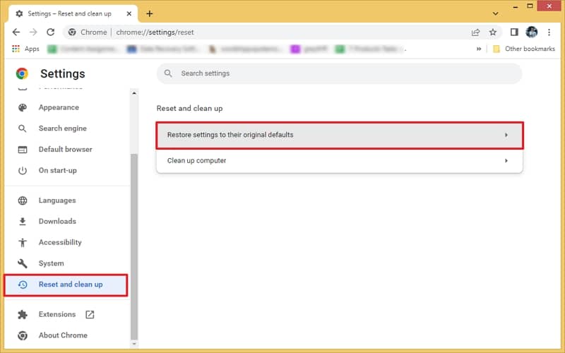The width and height of the screenshot is (565, 353).
Task: Click the Appearance palette icon
Action: click(x=23, y=107)
